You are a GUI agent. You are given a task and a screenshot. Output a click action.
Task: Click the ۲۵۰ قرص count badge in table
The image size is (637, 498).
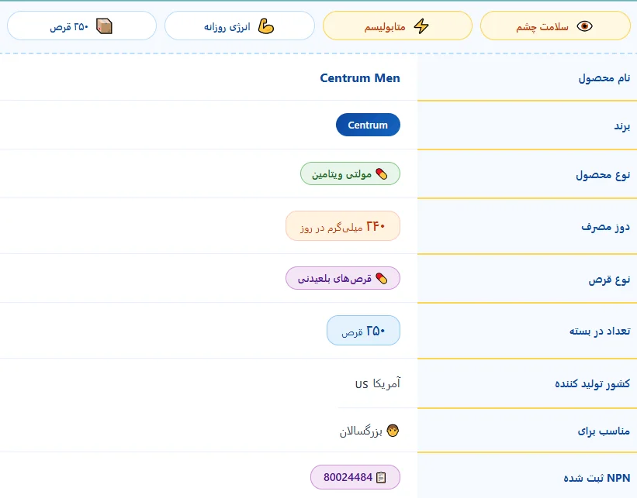pos(363,331)
